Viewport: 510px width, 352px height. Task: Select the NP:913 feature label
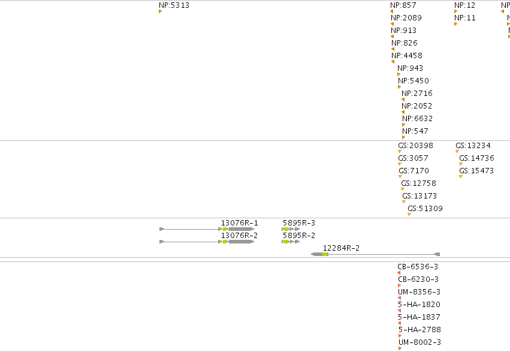pos(404,30)
